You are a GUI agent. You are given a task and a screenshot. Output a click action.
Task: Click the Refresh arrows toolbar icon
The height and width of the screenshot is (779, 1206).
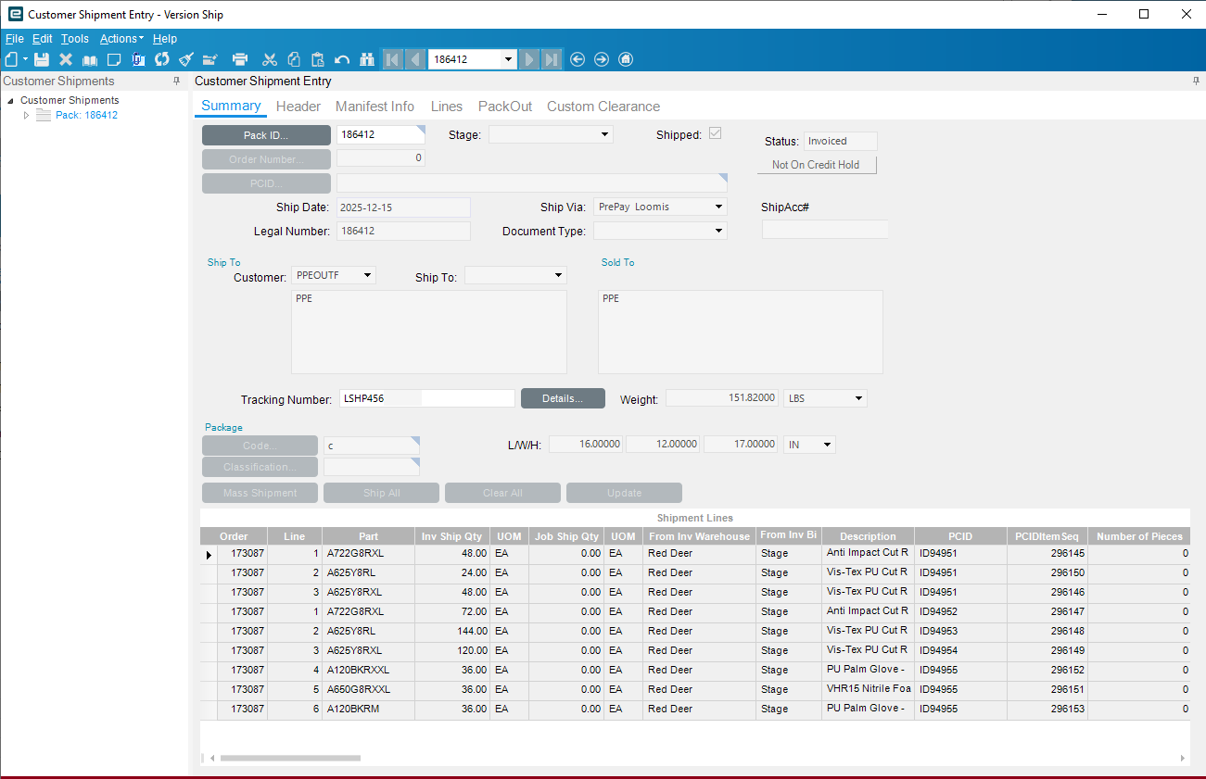pos(162,59)
